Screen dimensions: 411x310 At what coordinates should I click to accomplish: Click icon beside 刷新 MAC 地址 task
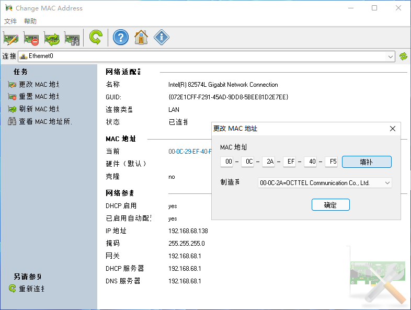[x=12, y=109]
